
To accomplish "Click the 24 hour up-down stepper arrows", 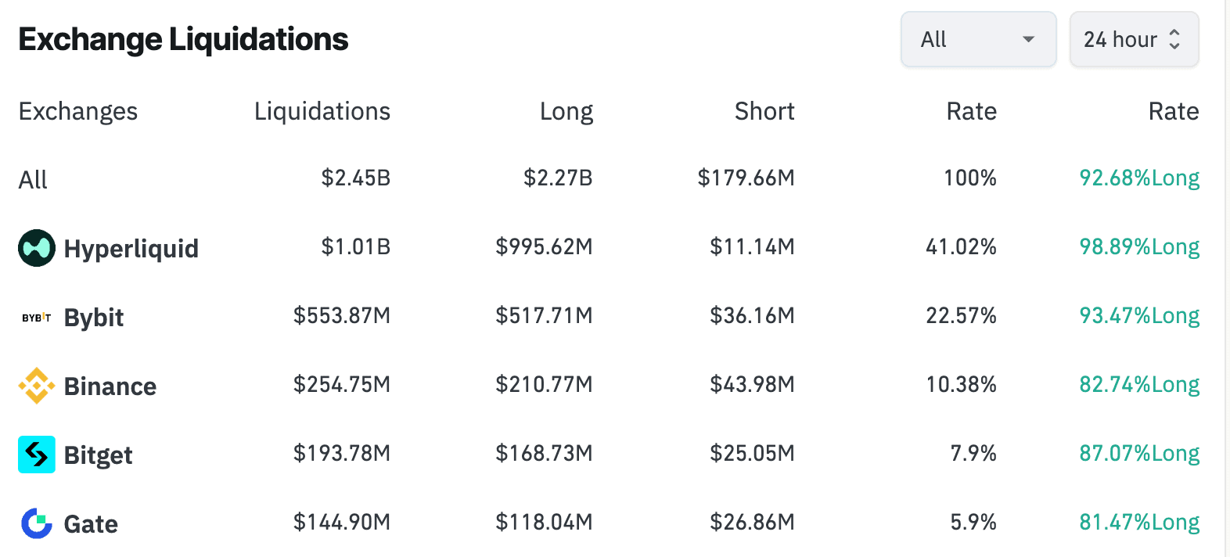I will pos(1174,39).
